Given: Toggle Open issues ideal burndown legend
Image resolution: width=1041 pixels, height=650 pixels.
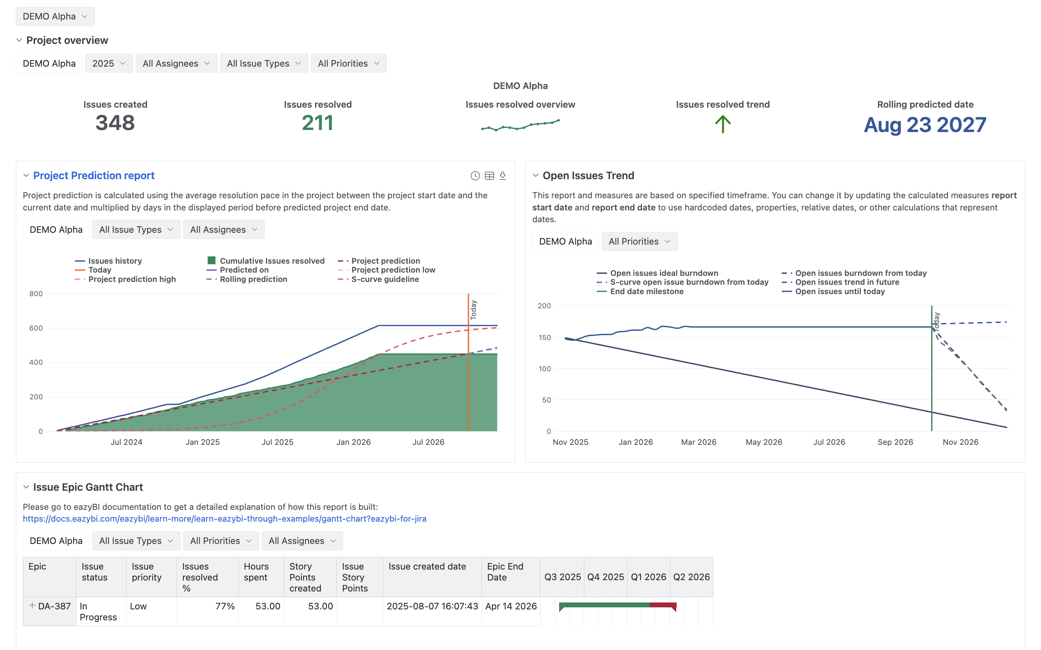Looking at the screenshot, I should point(657,273).
